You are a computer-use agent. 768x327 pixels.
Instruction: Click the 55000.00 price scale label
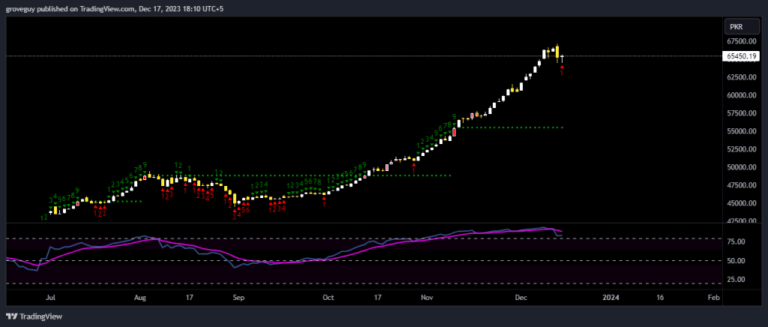[x=740, y=131]
